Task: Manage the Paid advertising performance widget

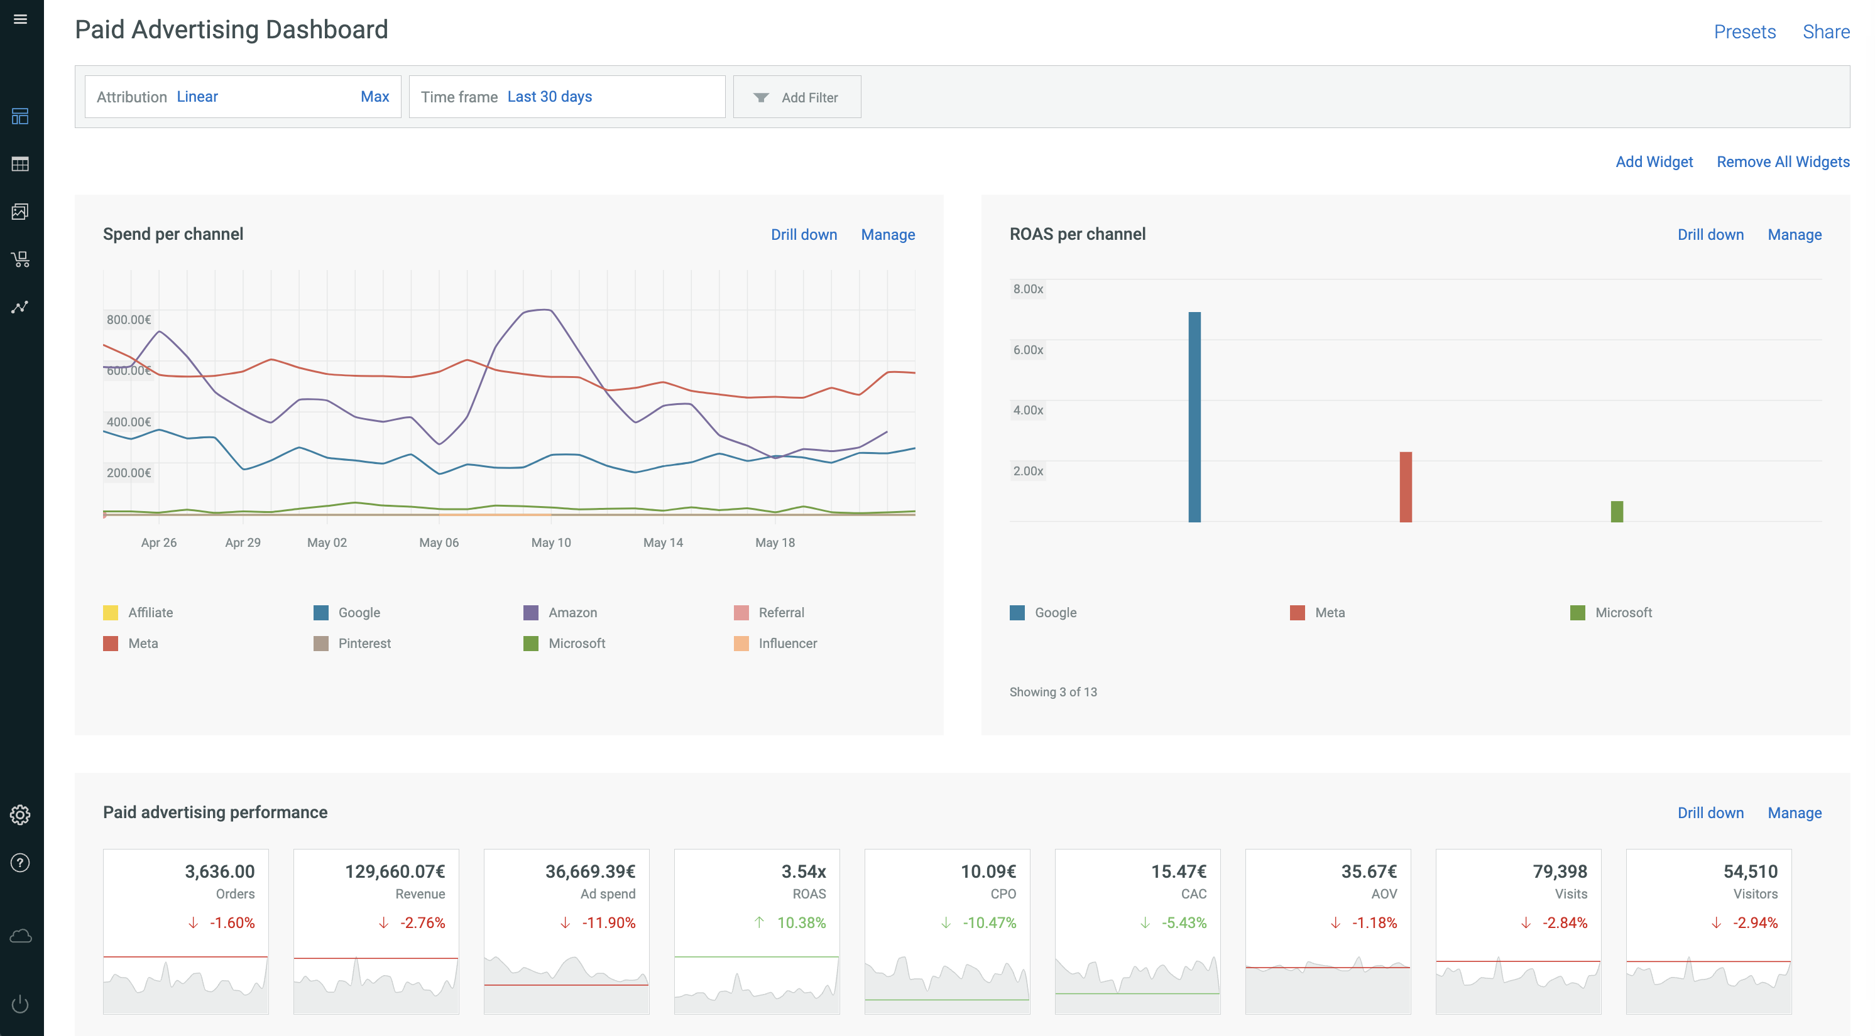Action: [1795, 812]
